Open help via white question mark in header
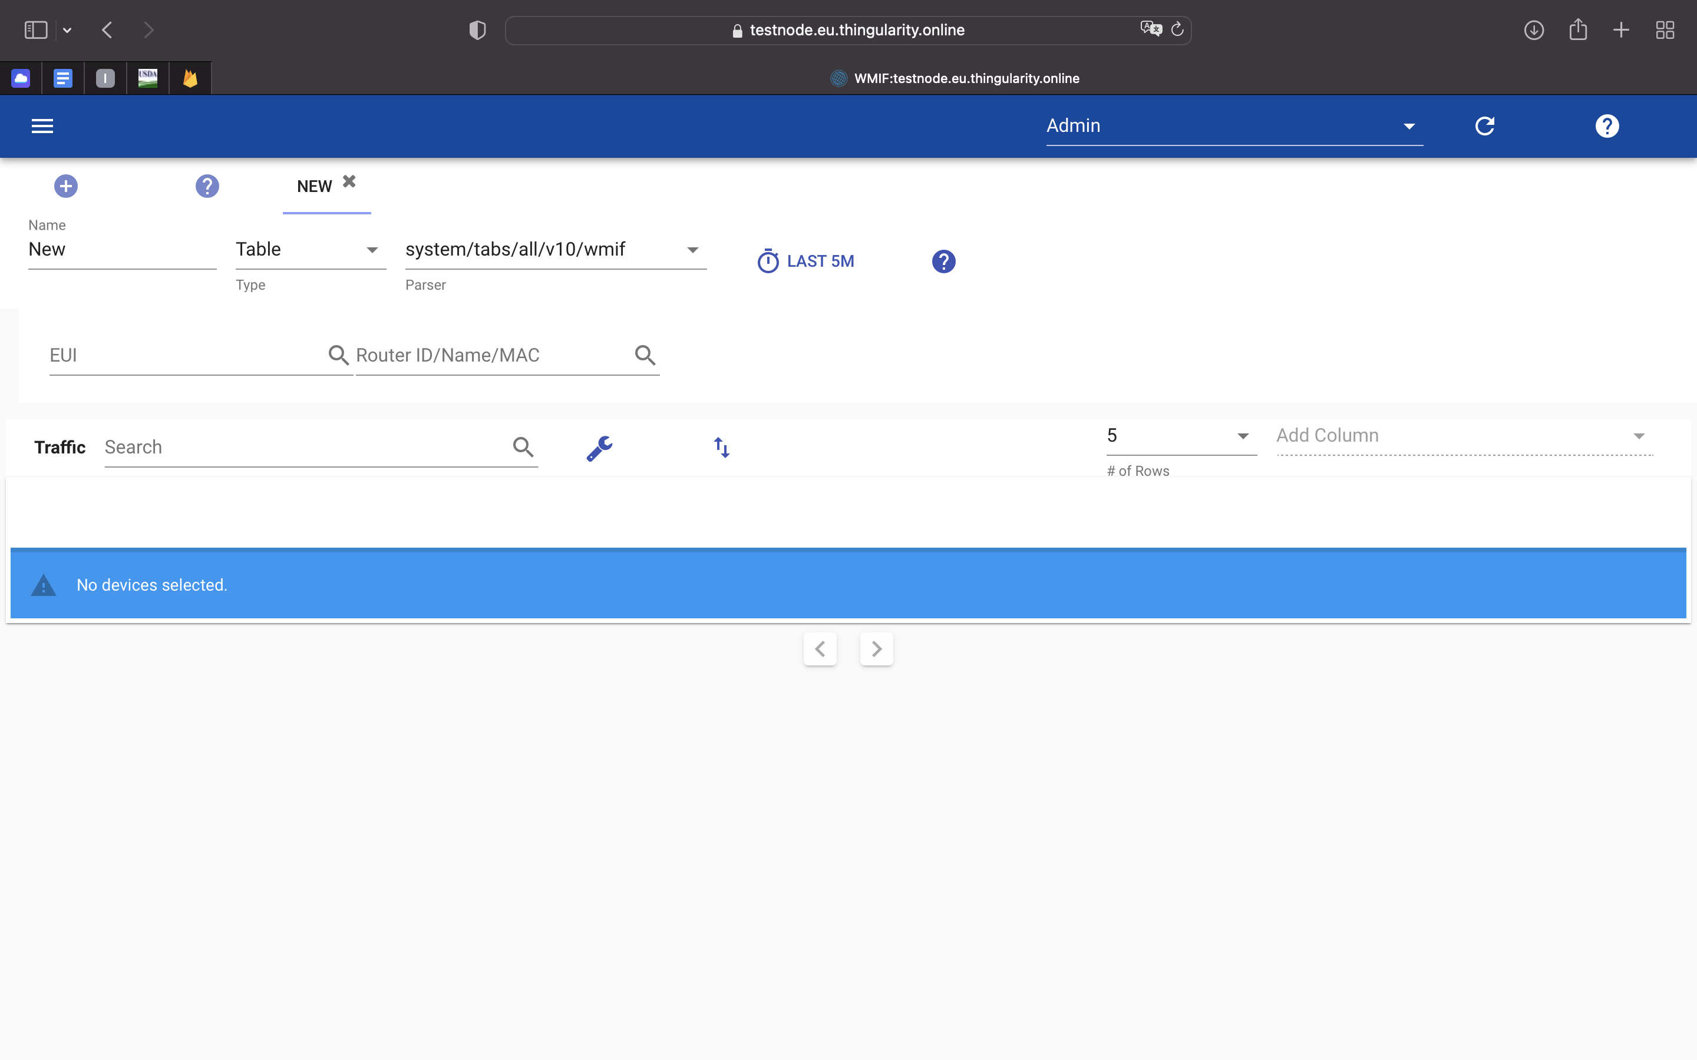The image size is (1697, 1060). 1606,126
